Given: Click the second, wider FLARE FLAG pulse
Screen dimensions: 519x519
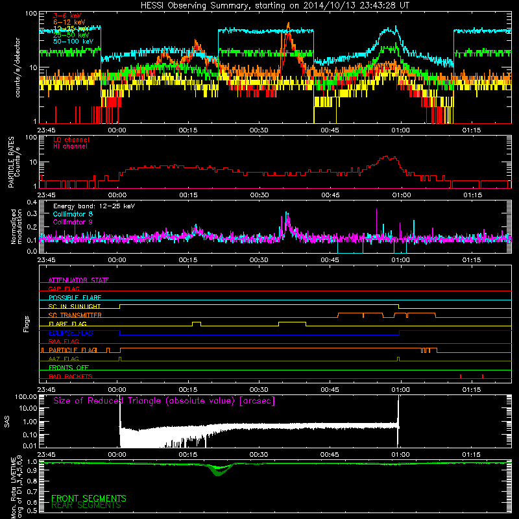Looking at the screenshot, I should (293, 323).
